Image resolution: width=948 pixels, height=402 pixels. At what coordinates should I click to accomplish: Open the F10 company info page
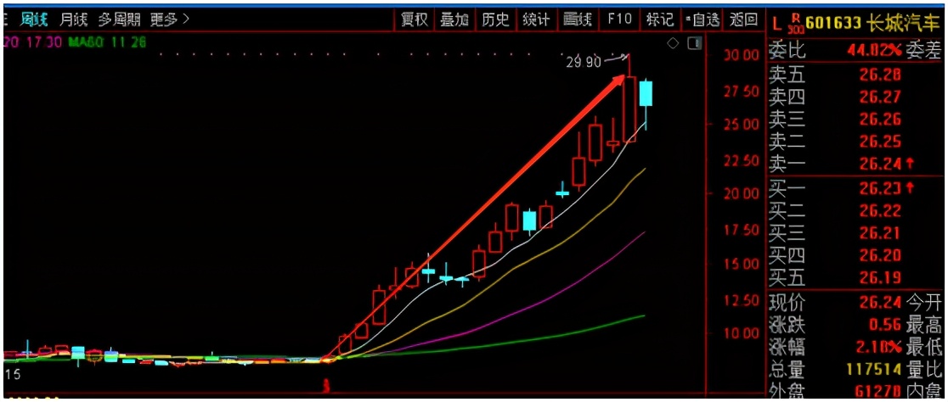[619, 20]
